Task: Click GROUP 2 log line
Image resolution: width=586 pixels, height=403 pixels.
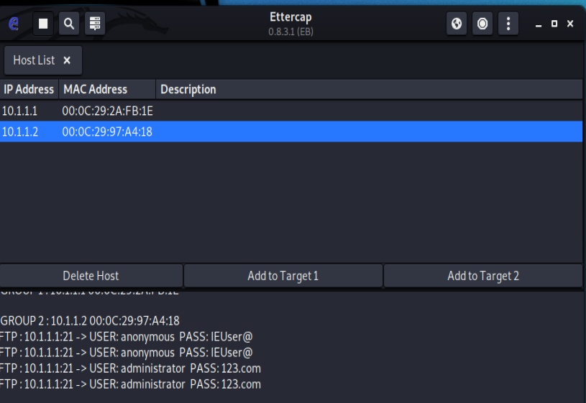Action: tap(90, 321)
